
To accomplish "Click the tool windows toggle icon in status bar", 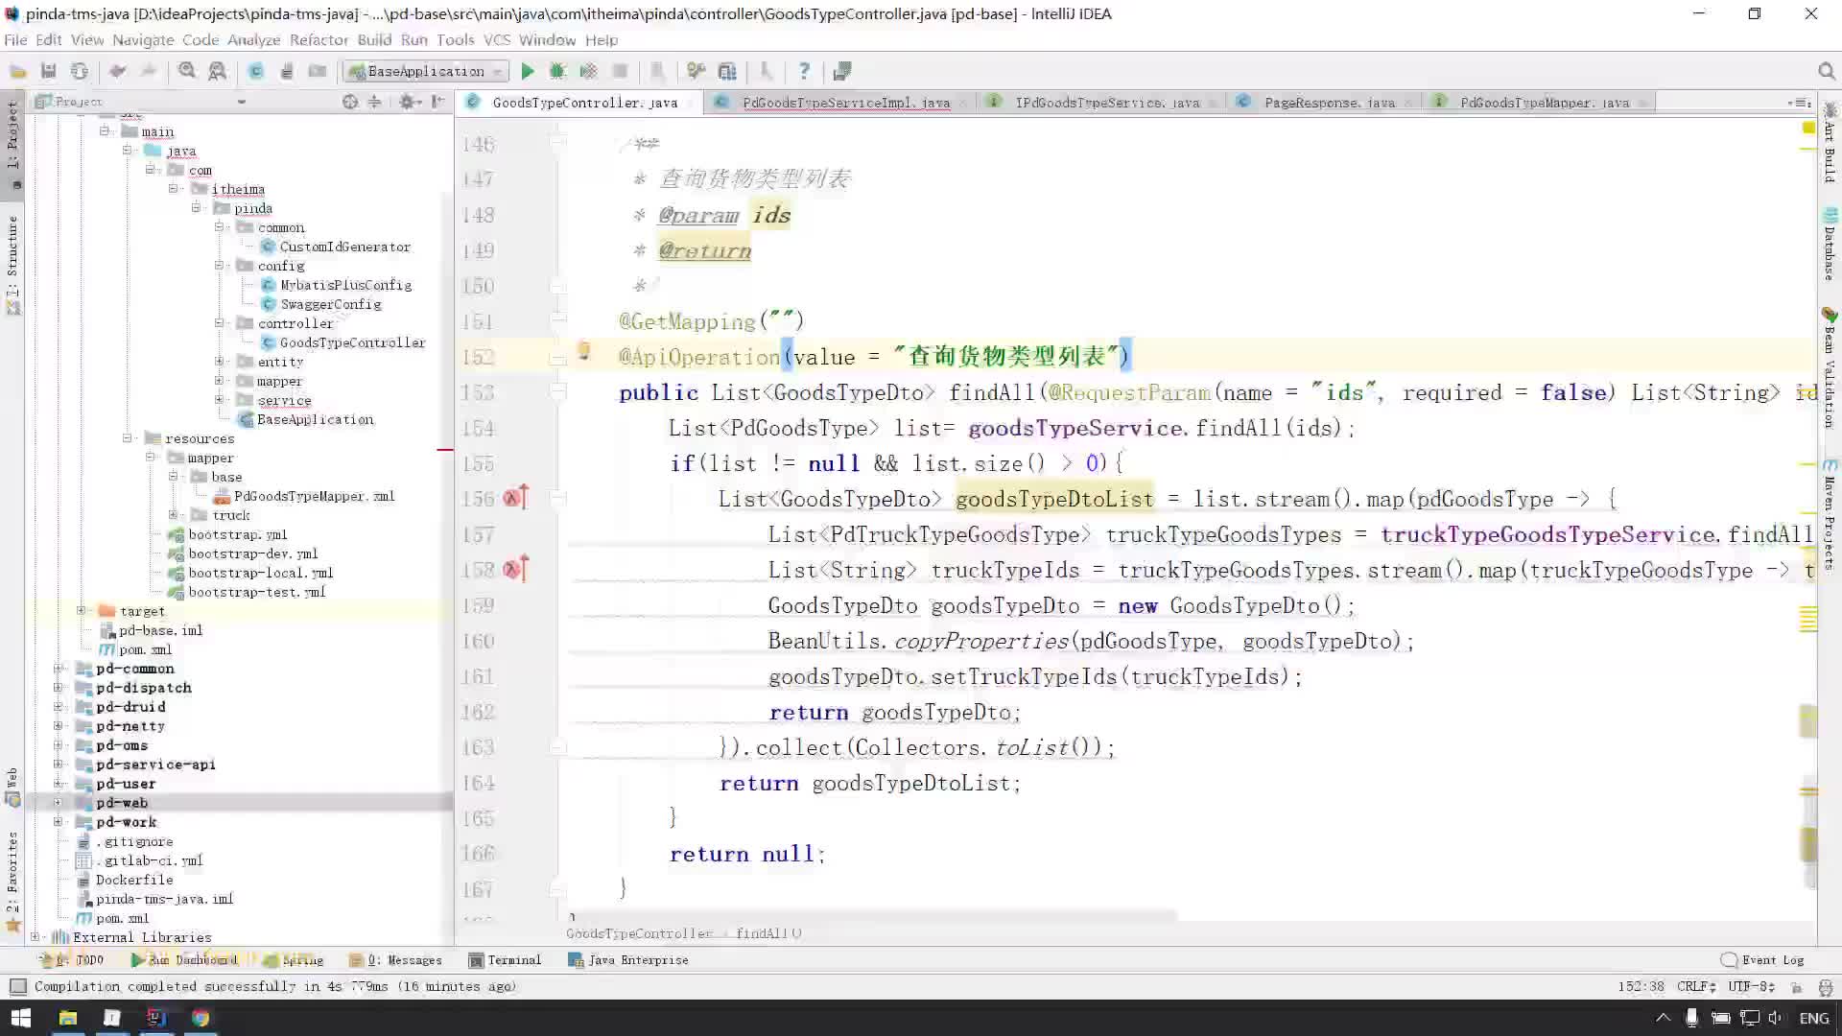I will (x=17, y=986).
